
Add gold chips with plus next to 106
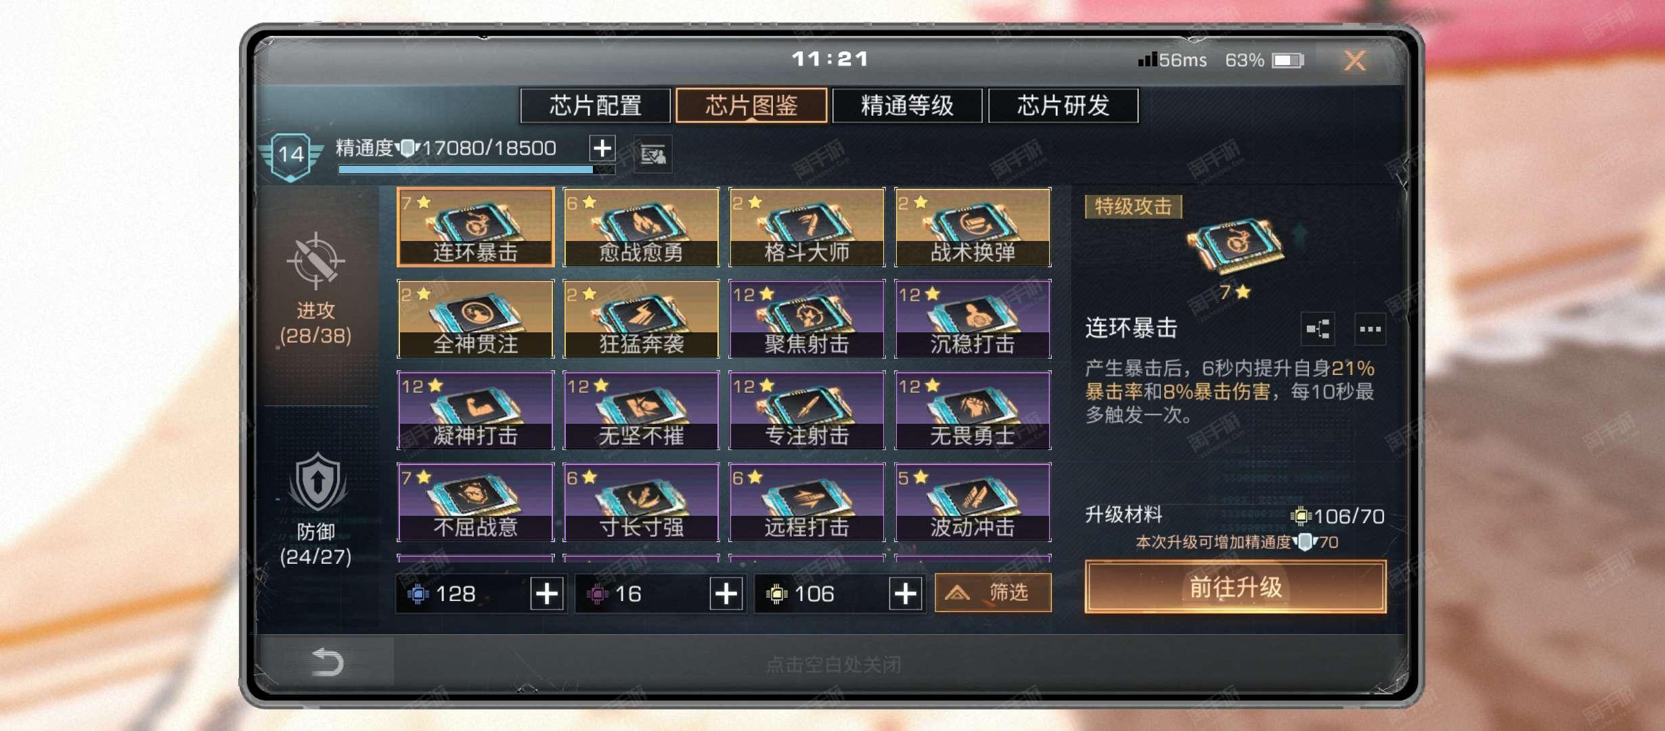906,594
